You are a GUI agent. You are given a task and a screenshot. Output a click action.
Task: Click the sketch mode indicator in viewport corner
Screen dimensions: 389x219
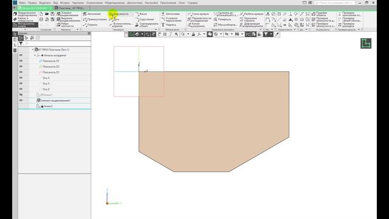(366, 43)
